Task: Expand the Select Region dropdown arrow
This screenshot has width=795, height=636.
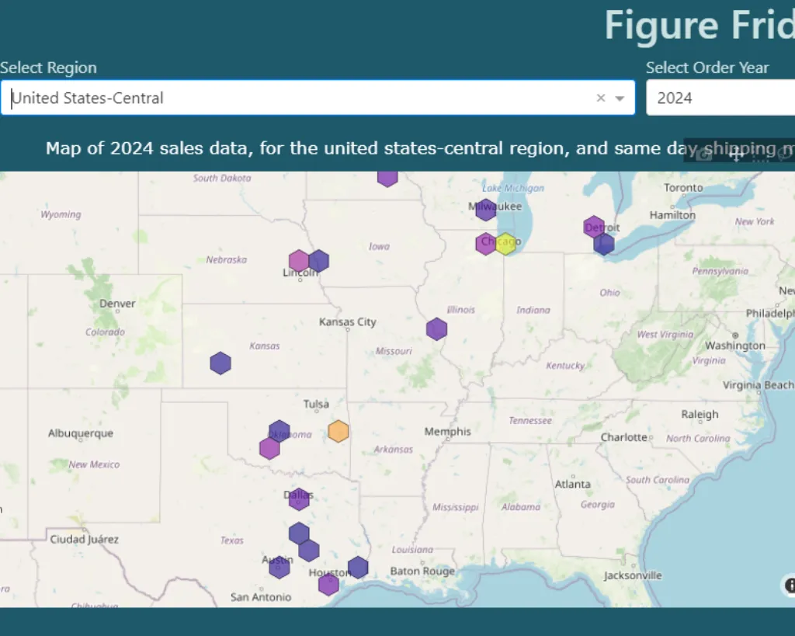Action: (x=620, y=98)
